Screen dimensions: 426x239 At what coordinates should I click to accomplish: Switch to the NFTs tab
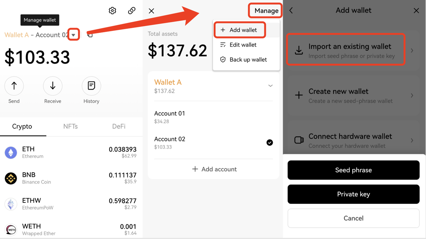(71, 126)
